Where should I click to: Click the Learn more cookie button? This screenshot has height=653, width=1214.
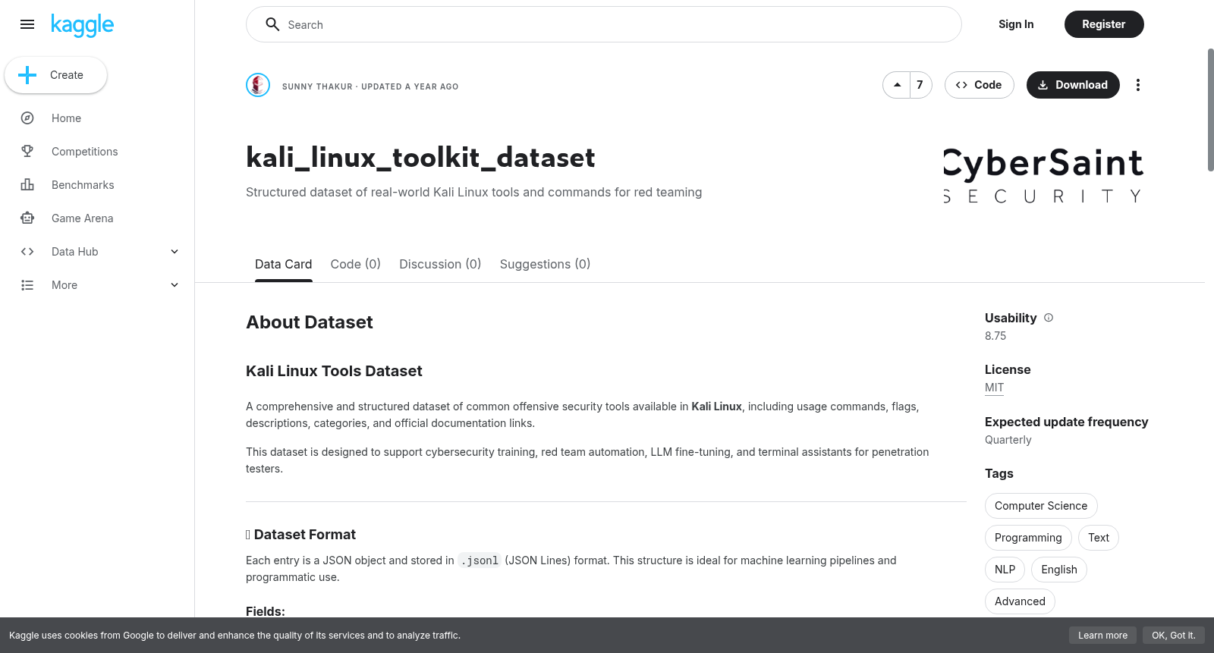(x=1102, y=636)
